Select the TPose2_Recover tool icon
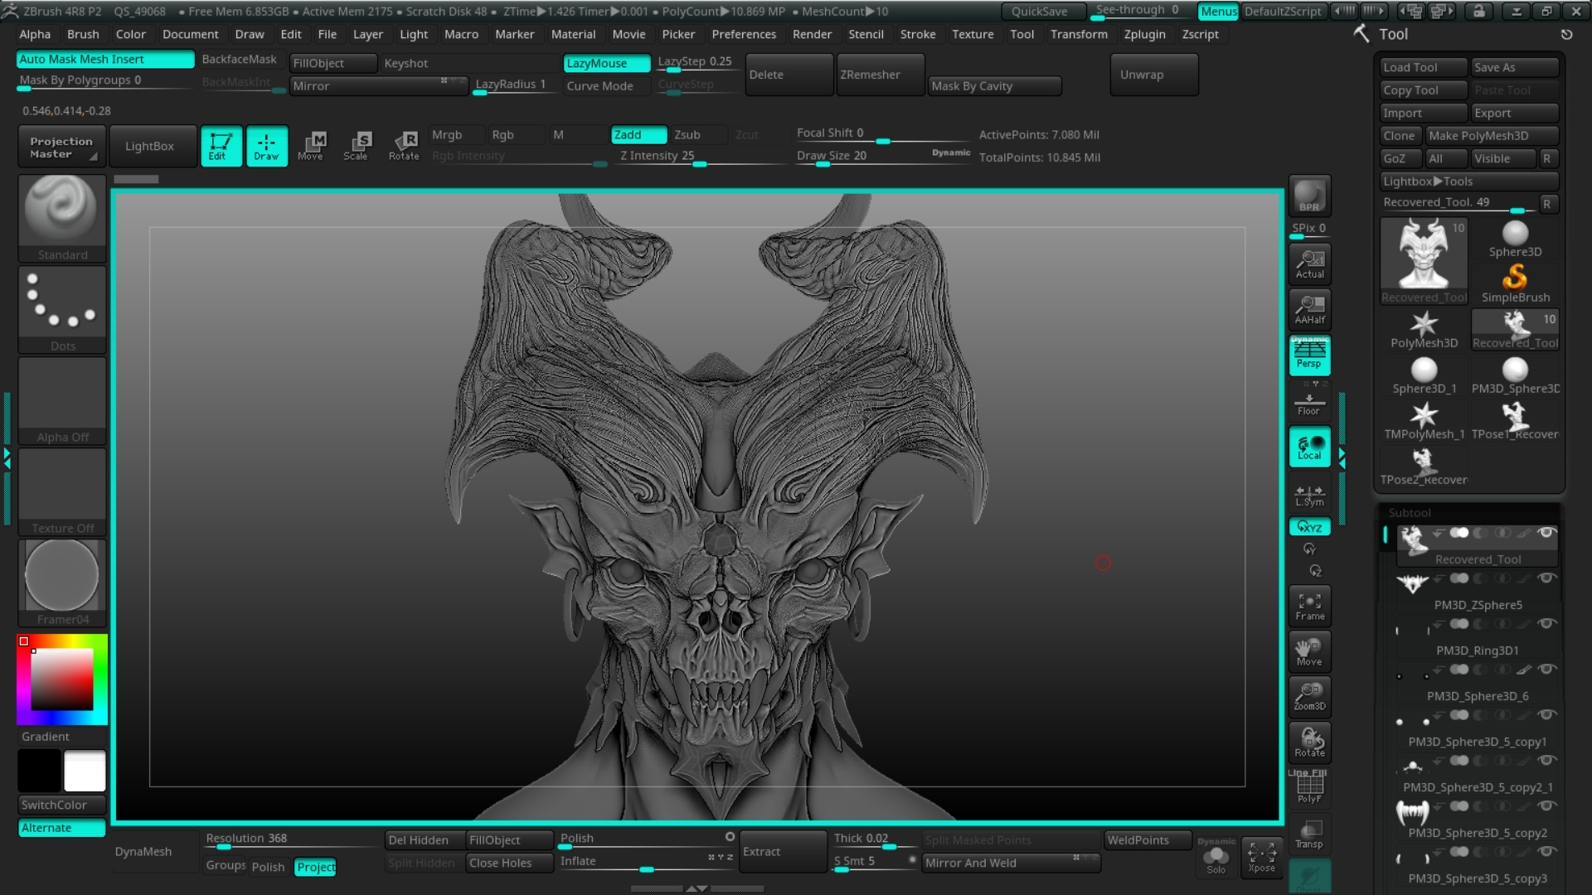This screenshot has height=895, width=1592. pos(1424,466)
